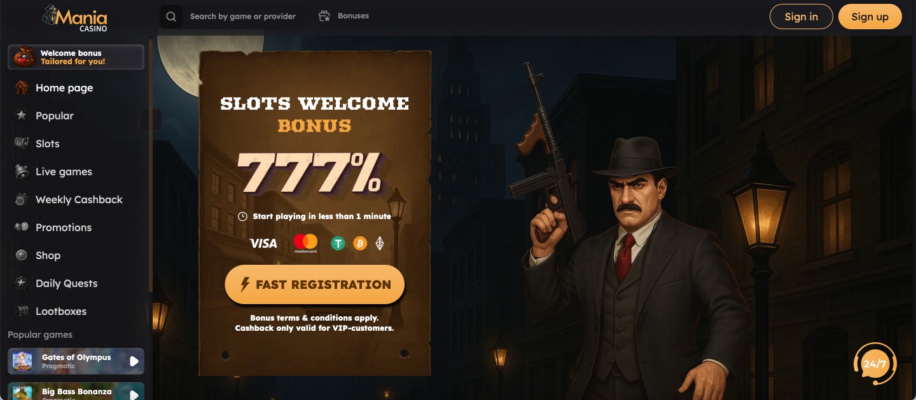The image size is (916, 400).
Task: Open Weekly Cashback section
Action: pos(76,200)
